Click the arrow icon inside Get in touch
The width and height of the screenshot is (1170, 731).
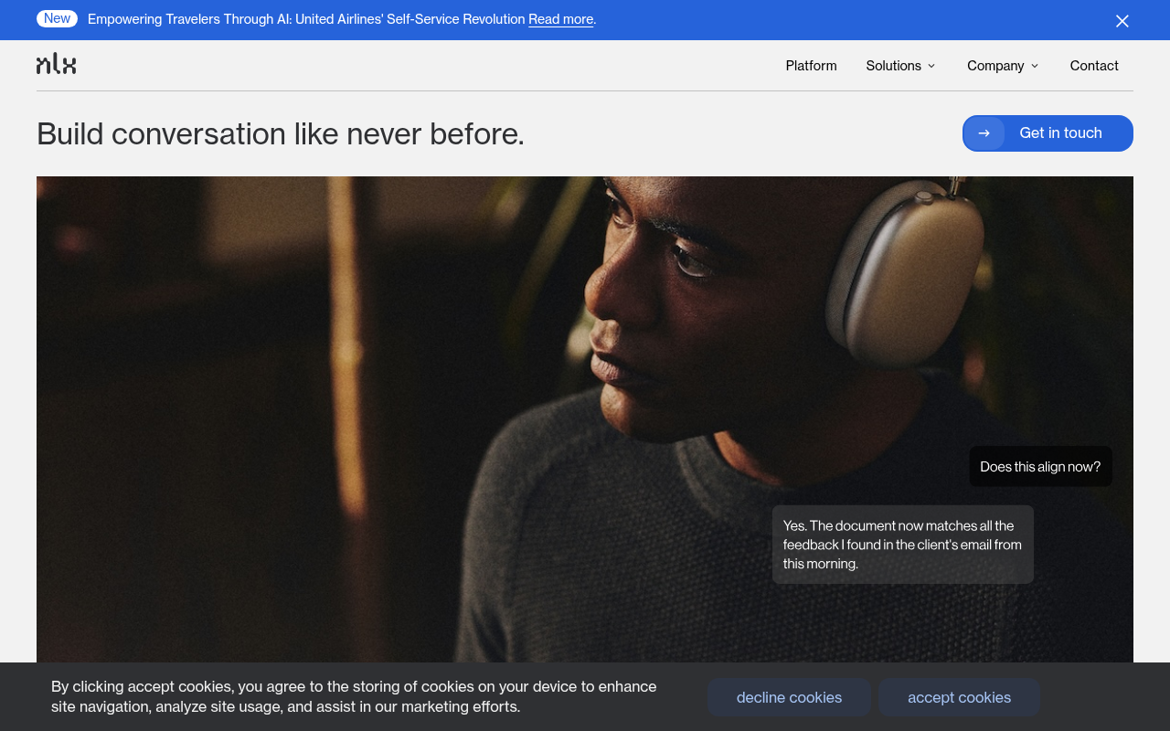(984, 132)
